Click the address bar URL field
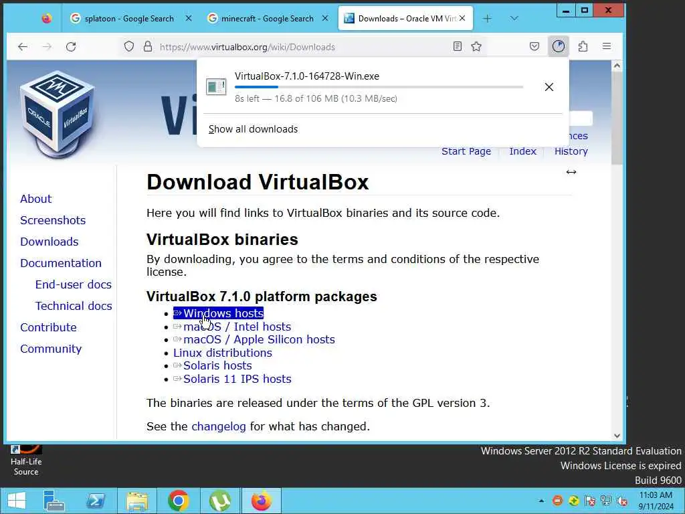 (x=302, y=47)
